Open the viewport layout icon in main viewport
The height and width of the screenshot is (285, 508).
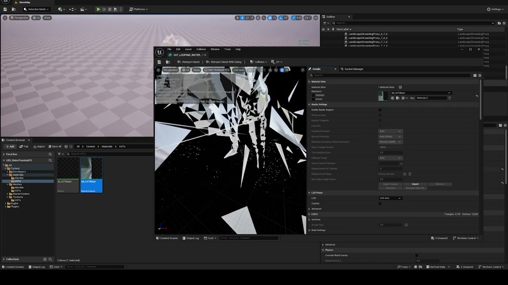coord(316,18)
